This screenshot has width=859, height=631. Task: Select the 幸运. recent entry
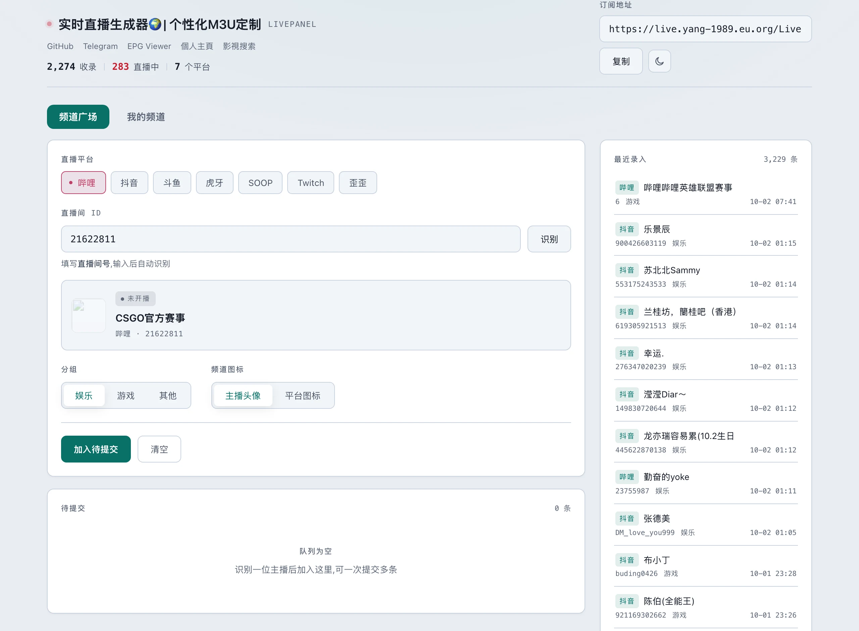[706, 360]
